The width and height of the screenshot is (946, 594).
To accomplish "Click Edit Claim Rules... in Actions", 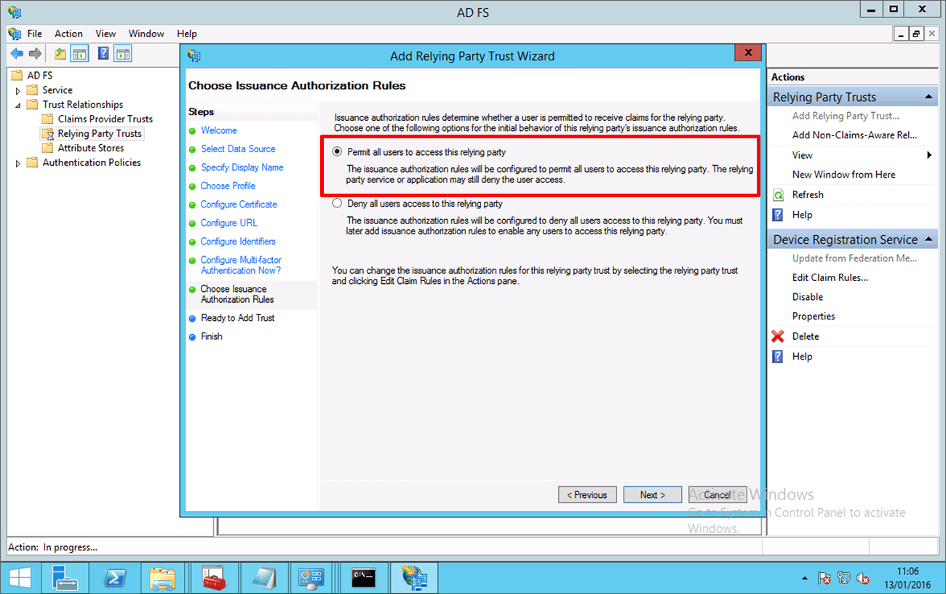I will (830, 277).
